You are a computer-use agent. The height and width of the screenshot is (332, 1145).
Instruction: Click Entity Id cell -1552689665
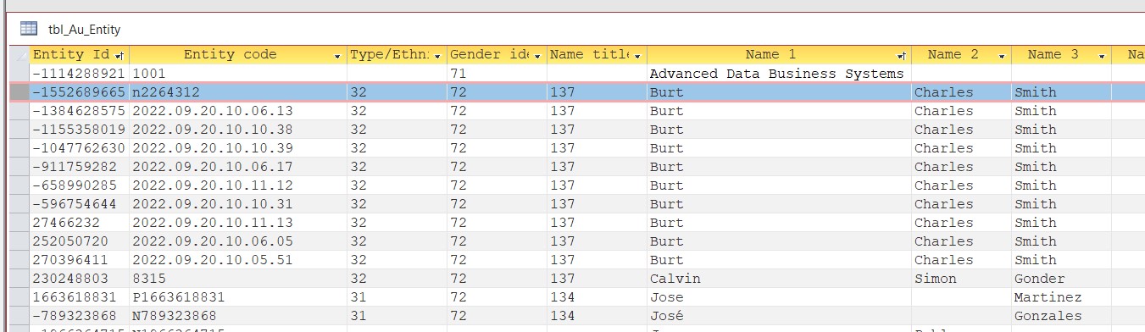click(79, 92)
